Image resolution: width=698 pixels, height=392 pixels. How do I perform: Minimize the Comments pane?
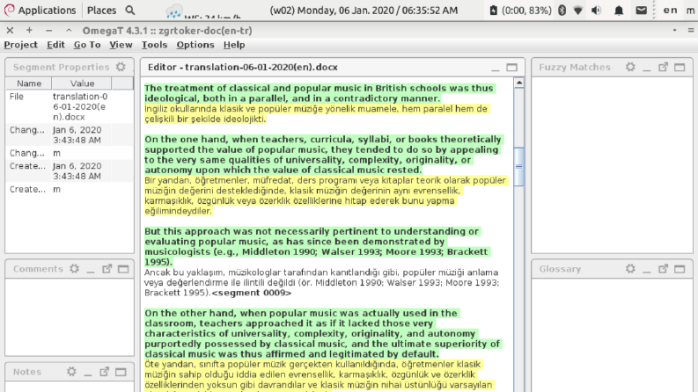[x=91, y=269]
